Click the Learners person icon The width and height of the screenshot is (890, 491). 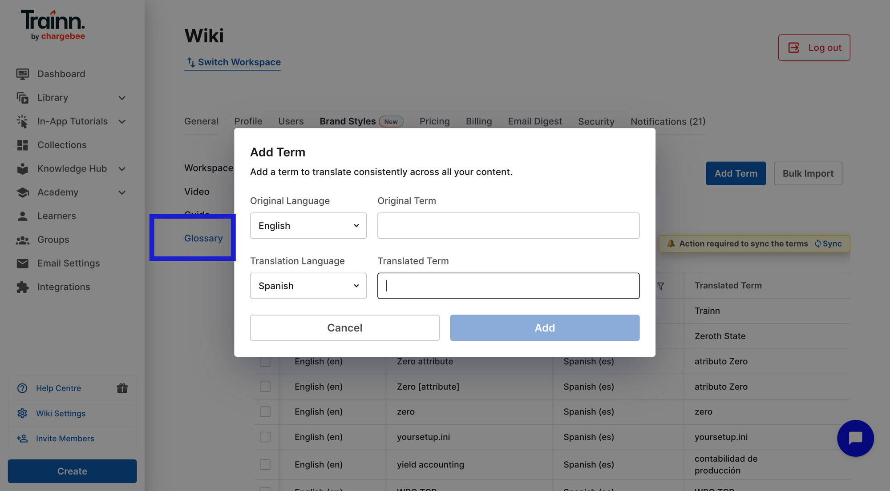coord(23,216)
